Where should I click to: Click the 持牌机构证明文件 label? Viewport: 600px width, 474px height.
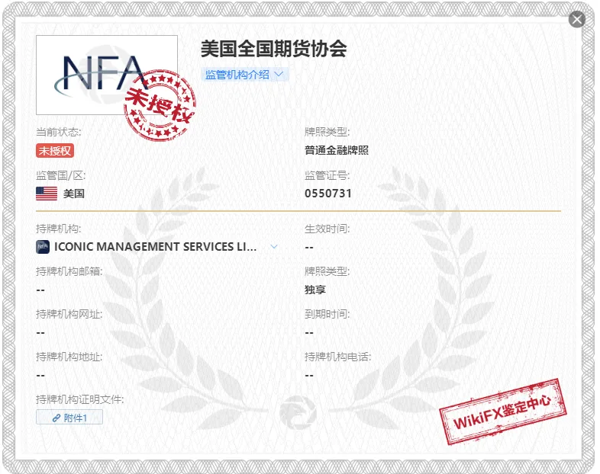pyautogui.click(x=80, y=400)
